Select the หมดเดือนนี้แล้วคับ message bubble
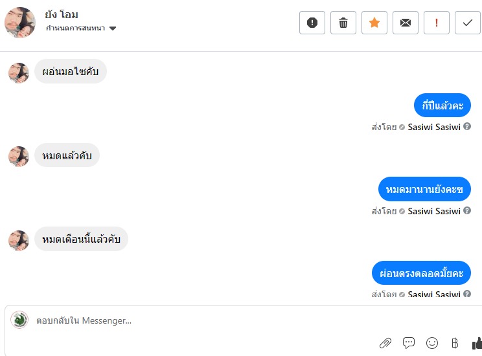The width and height of the screenshot is (482, 356). (81, 239)
